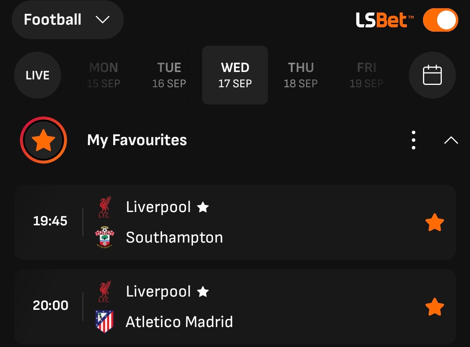Open My Favourites three-dot options menu
The height and width of the screenshot is (347, 470).
coord(414,140)
